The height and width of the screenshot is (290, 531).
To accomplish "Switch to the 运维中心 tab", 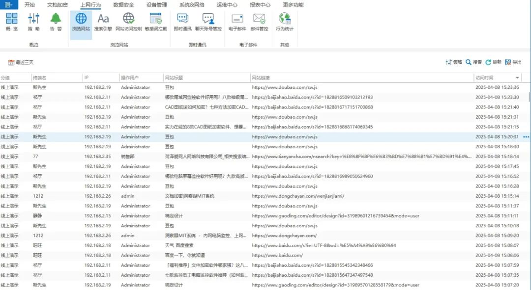I will 227,5.
